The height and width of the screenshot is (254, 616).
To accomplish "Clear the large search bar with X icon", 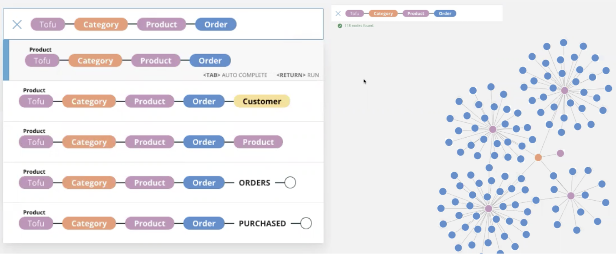I will coord(17,25).
